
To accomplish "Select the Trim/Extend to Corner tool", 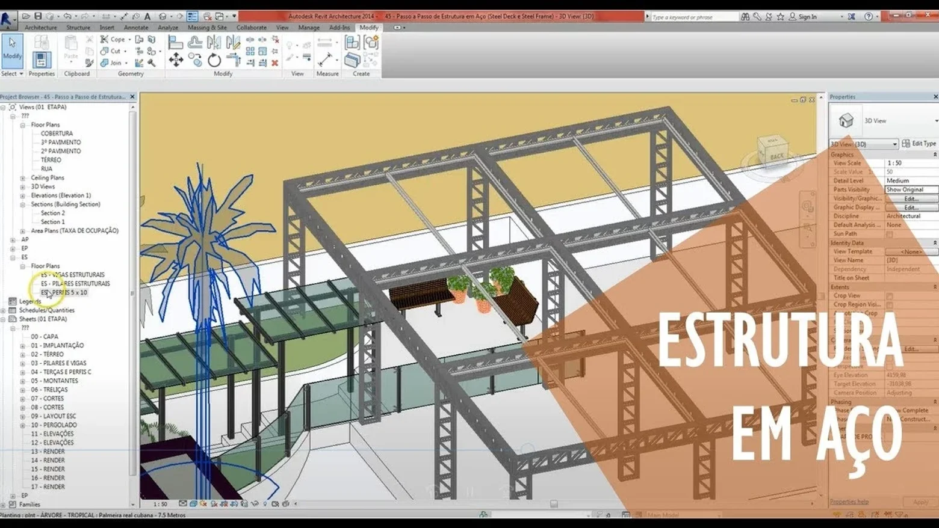I will pos(234,60).
